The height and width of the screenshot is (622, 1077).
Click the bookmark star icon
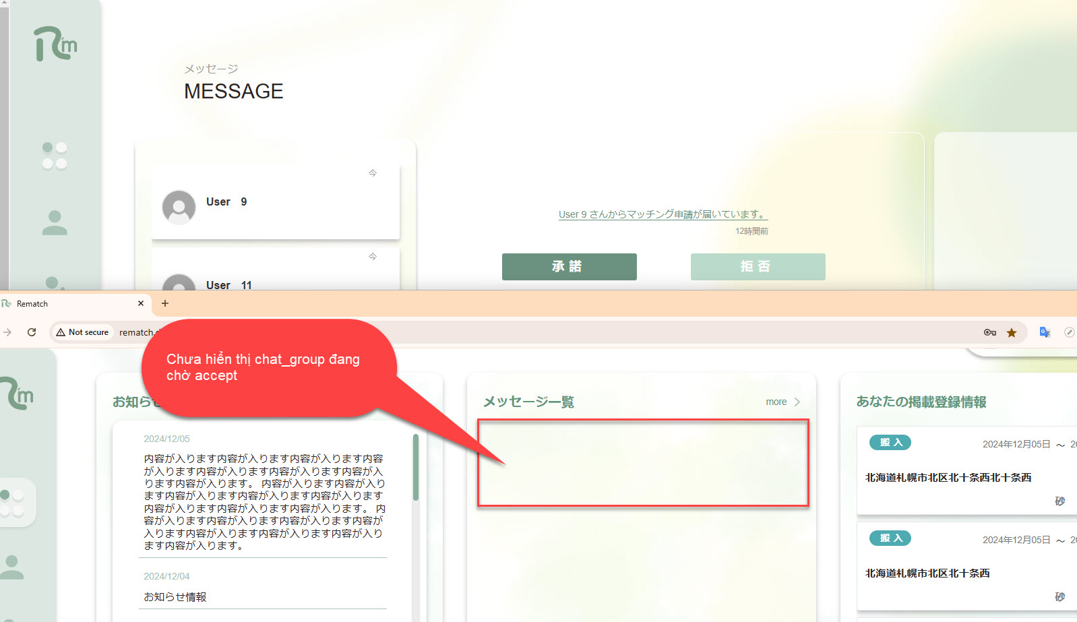[x=1012, y=332]
